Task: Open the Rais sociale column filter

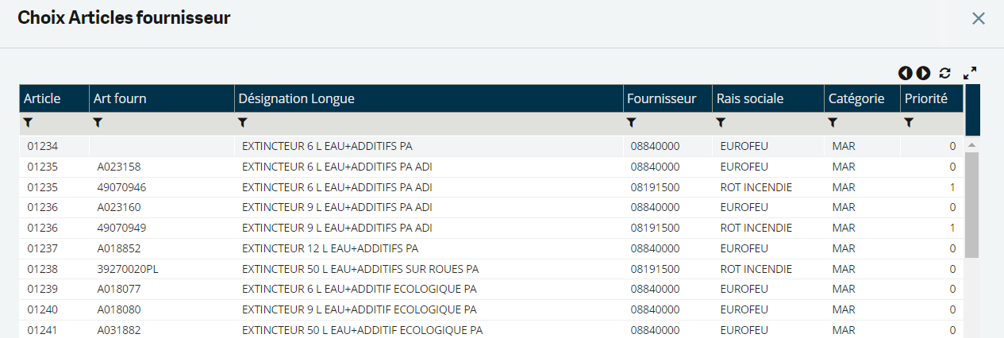Action: click(x=721, y=123)
